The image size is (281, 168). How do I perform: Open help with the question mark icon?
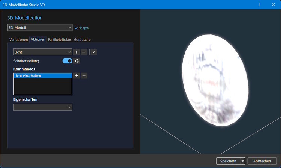coord(259,4)
